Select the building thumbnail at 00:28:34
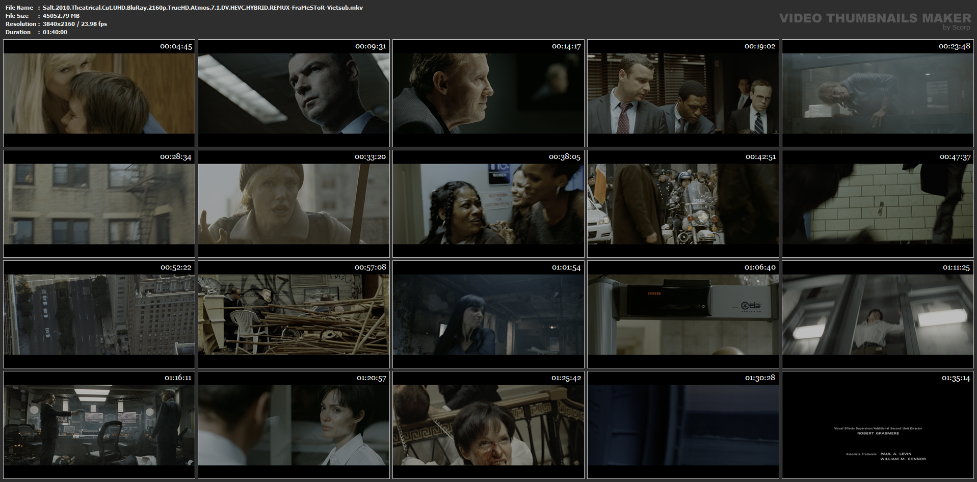 [x=99, y=204]
